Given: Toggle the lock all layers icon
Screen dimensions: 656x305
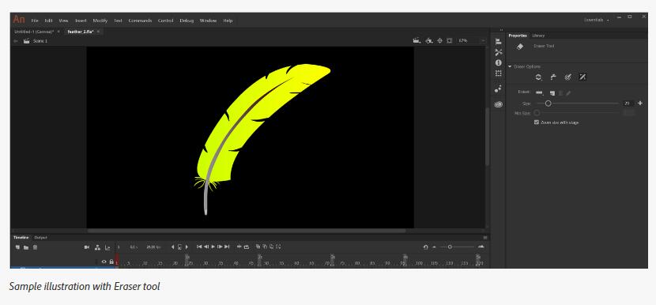Looking at the screenshot, I should coord(111,262).
